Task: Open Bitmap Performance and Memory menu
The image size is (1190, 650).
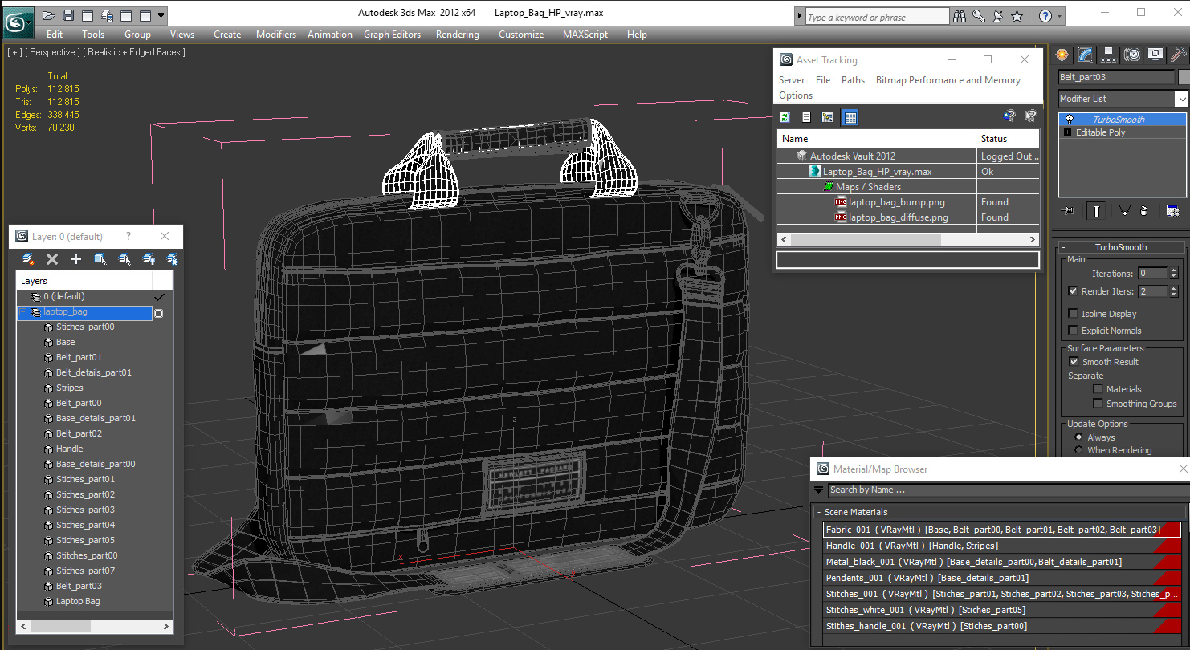Action: [948, 80]
